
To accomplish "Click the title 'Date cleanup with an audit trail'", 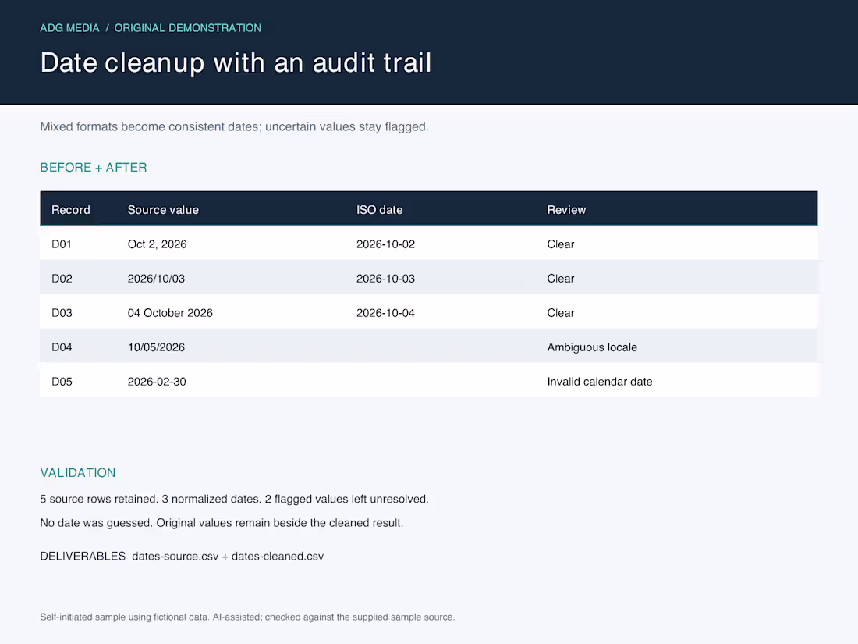I will tap(236, 63).
